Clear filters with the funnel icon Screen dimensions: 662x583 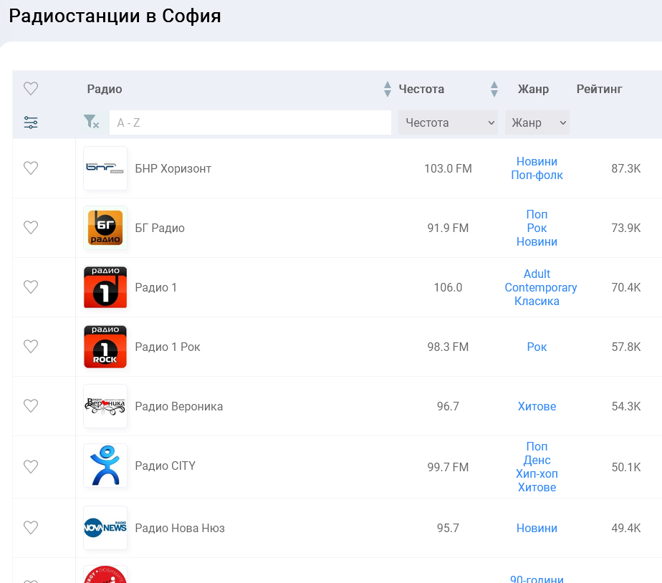point(91,122)
